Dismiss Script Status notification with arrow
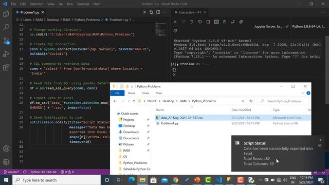 (x=320, y=140)
